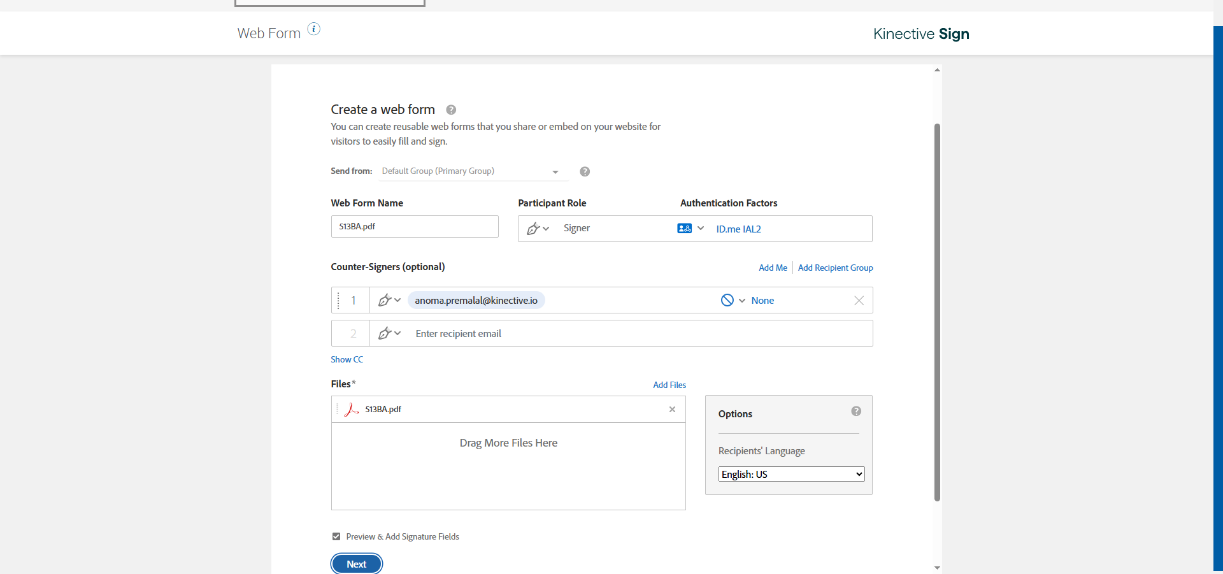Click the Web Form Name input field
The image size is (1223, 574).
coord(415,227)
